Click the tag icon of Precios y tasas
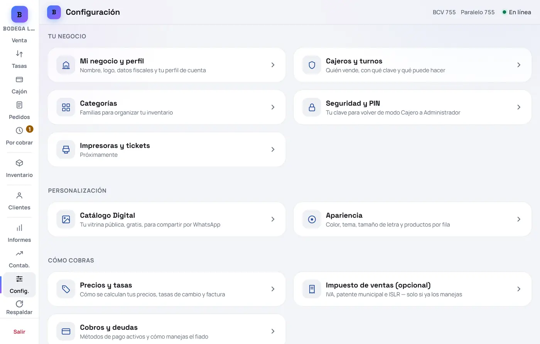This screenshot has height=344, width=540. pyautogui.click(x=66, y=289)
